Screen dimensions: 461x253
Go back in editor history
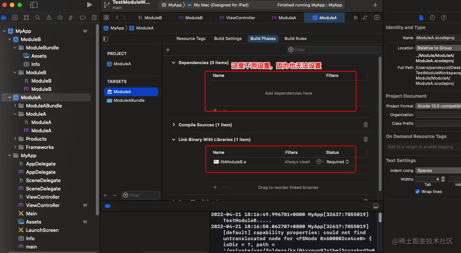point(117,18)
